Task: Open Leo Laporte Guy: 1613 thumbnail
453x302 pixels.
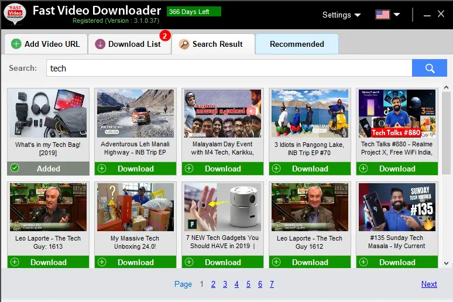Action: pyautogui.click(x=48, y=207)
